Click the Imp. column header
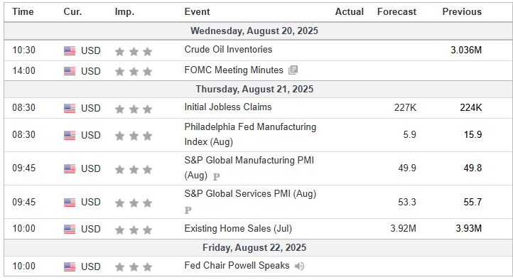 [124, 12]
